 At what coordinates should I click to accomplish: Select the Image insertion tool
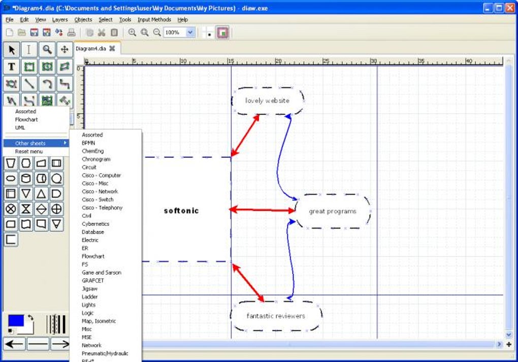(47, 100)
